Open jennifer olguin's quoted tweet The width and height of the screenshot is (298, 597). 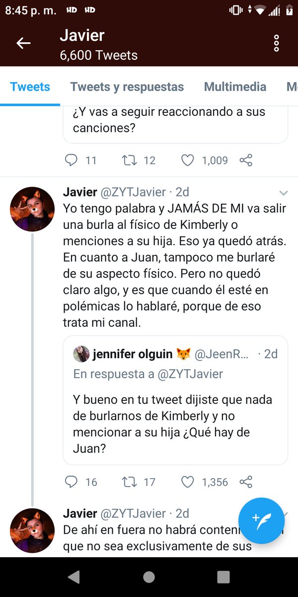pyautogui.click(x=175, y=400)
